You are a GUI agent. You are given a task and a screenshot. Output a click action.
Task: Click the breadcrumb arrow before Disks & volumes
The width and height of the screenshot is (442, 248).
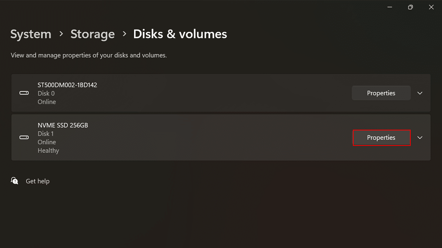point(124,34)
